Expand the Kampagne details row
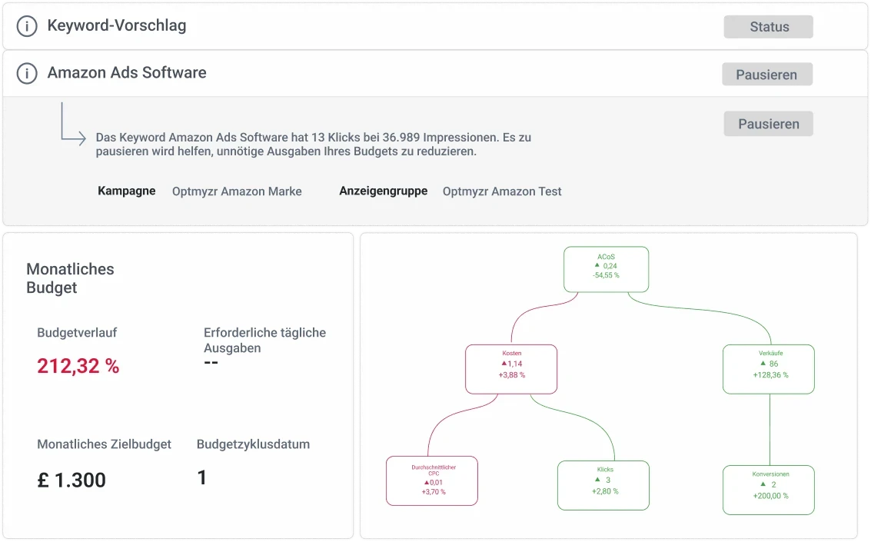871x542 pixels. click(127, 191)
